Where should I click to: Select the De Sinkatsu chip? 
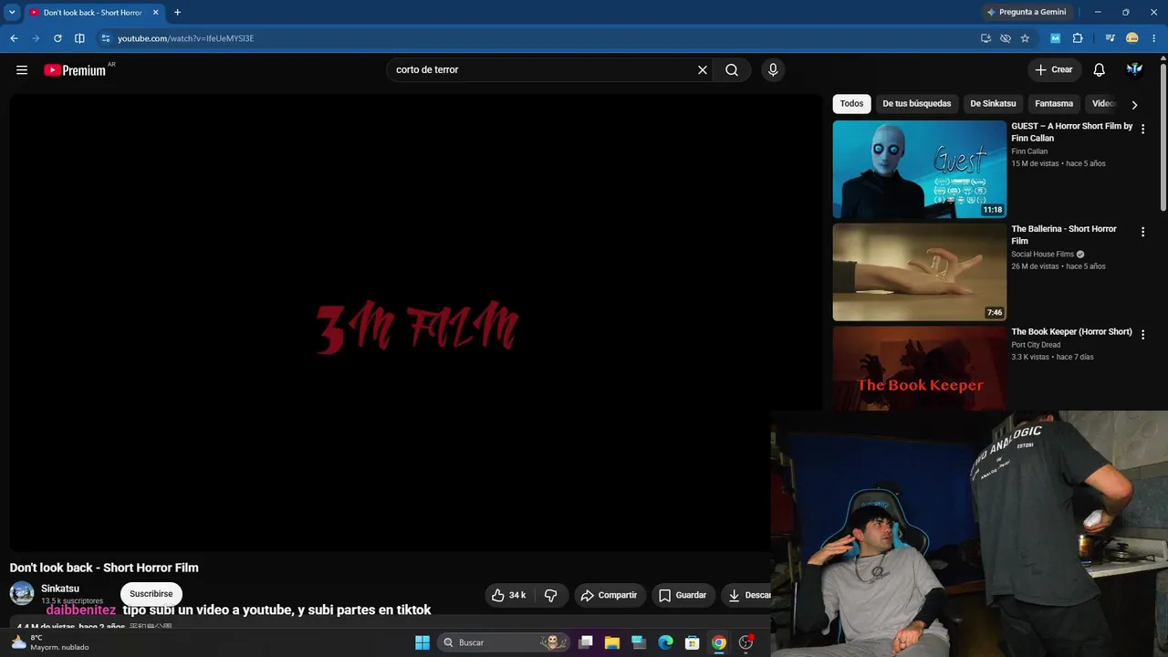point(993,104)
